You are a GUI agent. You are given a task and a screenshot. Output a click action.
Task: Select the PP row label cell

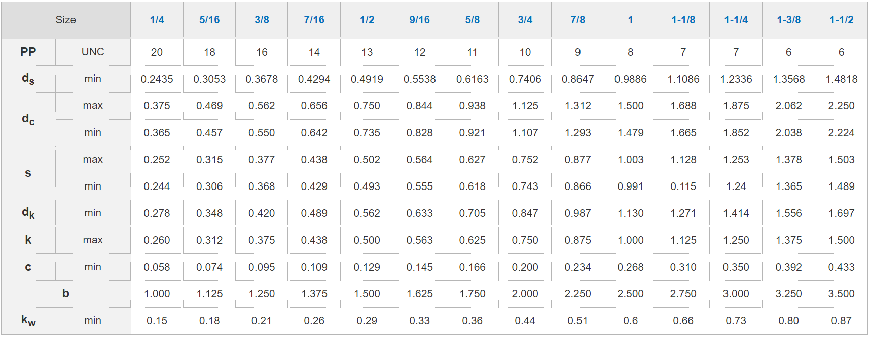(28, 52)
